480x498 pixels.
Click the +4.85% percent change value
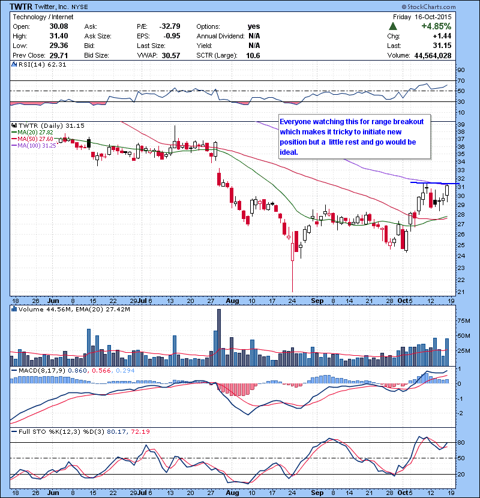tap(436, 26)
